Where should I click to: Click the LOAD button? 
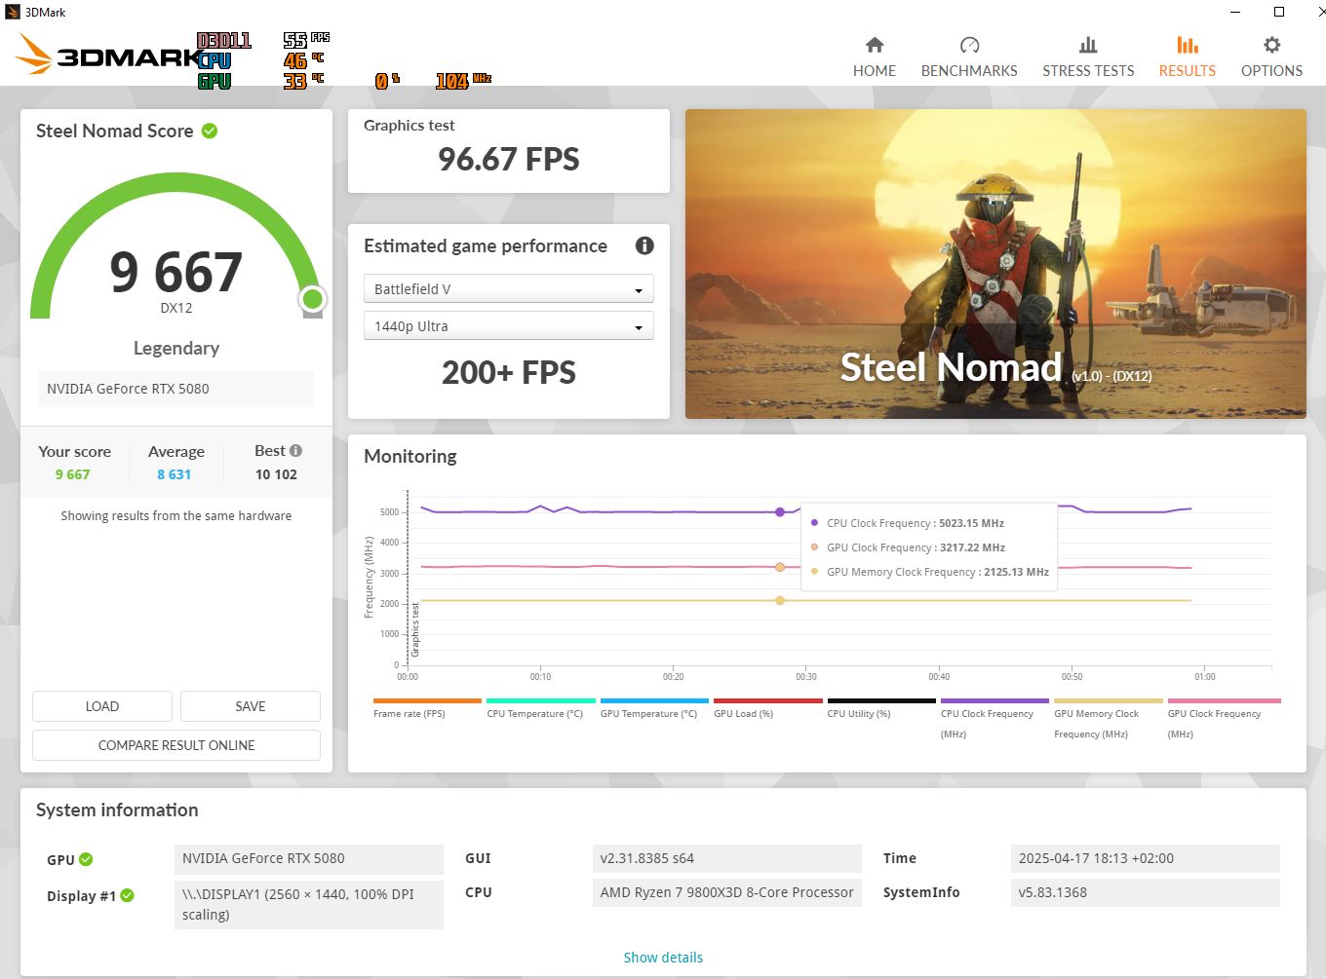click(x=101, y=705)
